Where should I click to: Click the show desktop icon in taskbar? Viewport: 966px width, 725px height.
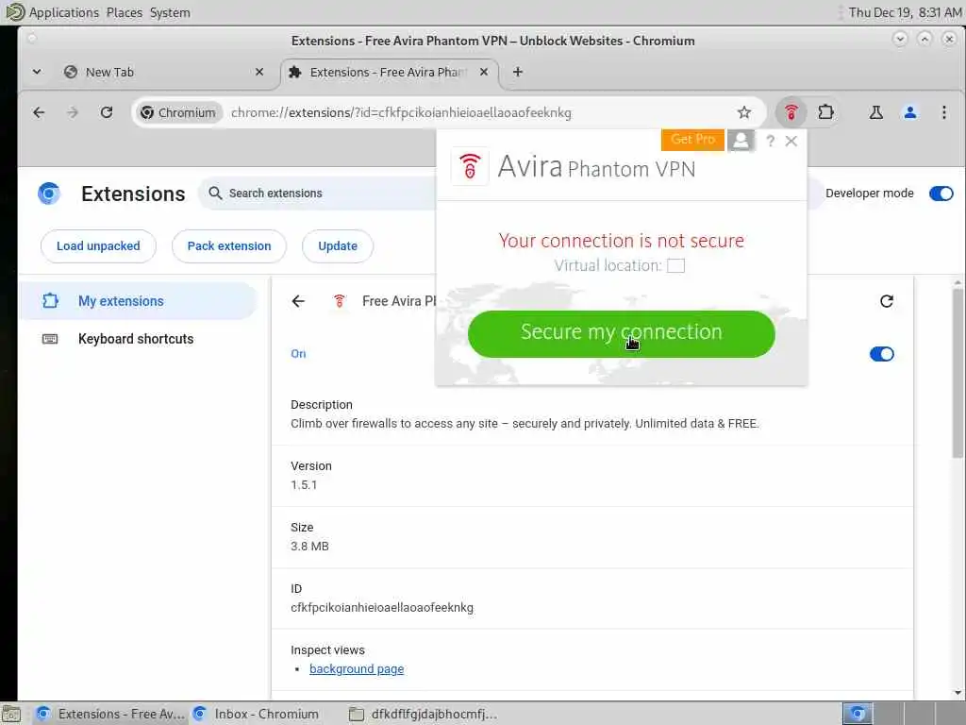pos(11,714)
